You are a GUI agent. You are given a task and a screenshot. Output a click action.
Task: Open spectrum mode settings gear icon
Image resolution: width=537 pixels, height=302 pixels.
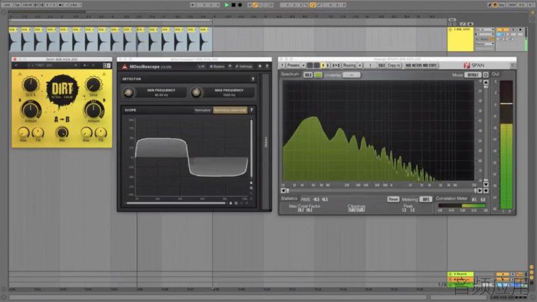click(486, 75)
